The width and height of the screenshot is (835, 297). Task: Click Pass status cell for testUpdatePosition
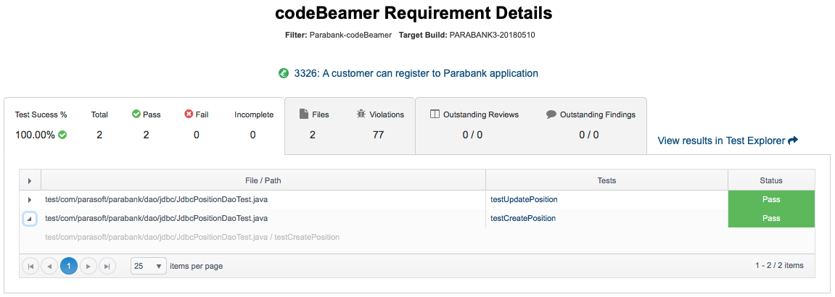pyautogui.click(x=771, y=200)
